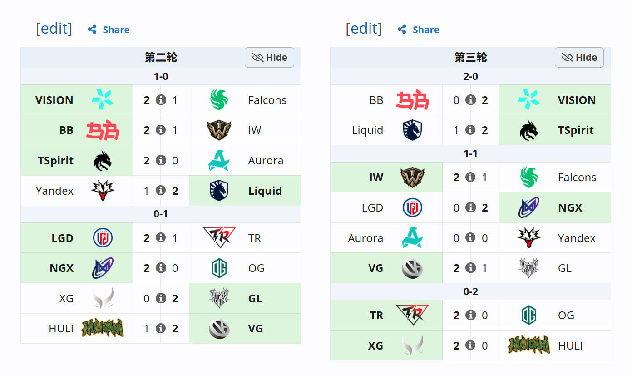Click the Team Liquid logo in 第三轮

pos(412,130)
